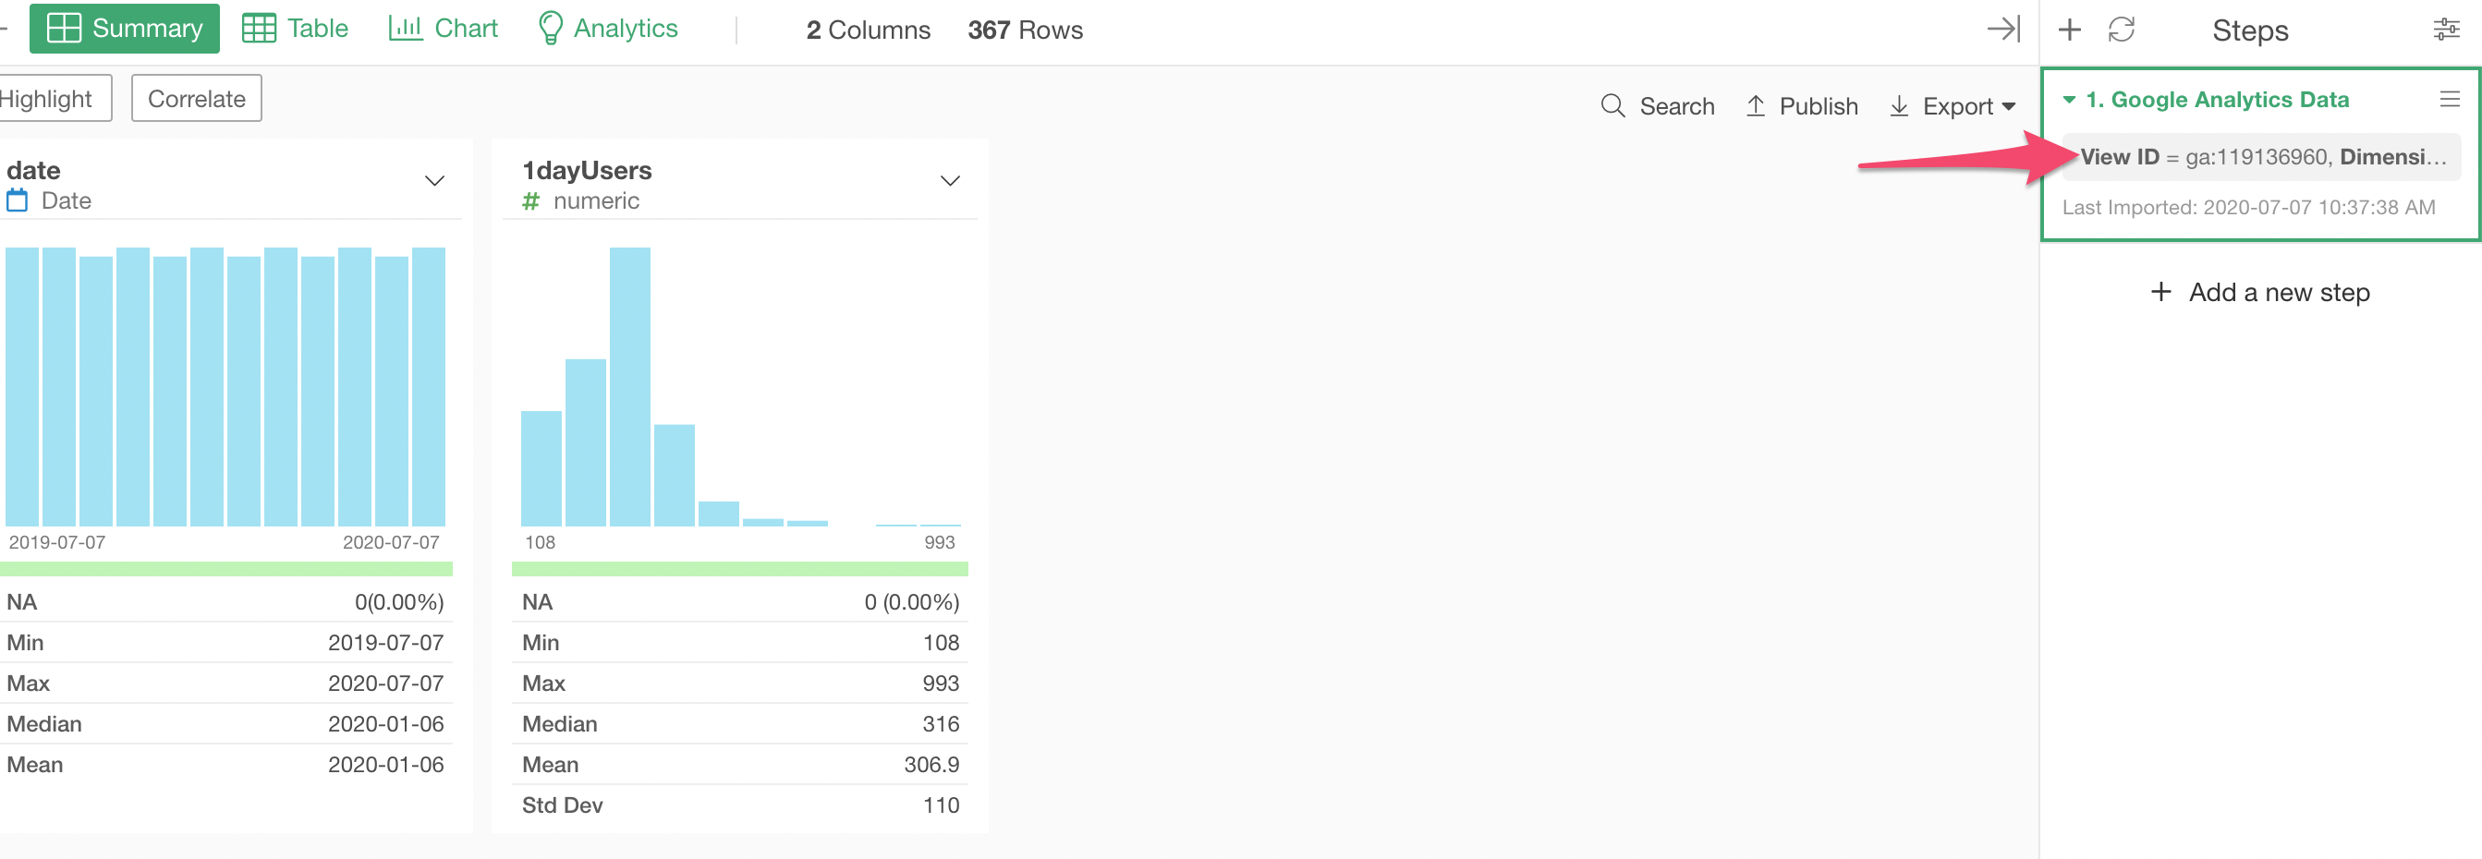Open the Steps settings sliders icon
The height and width of the screenshot is (859, 2482).
[2445, 30]
